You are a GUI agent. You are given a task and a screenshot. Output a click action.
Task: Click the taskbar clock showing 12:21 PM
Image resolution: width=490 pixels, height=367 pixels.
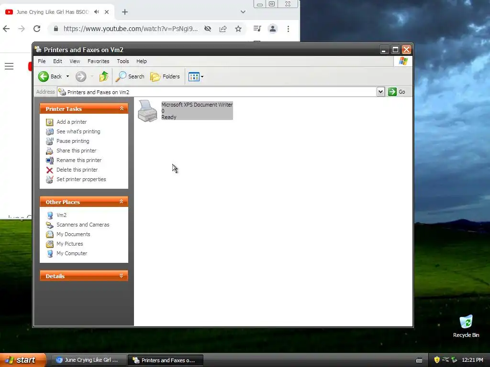click(472, 360)
